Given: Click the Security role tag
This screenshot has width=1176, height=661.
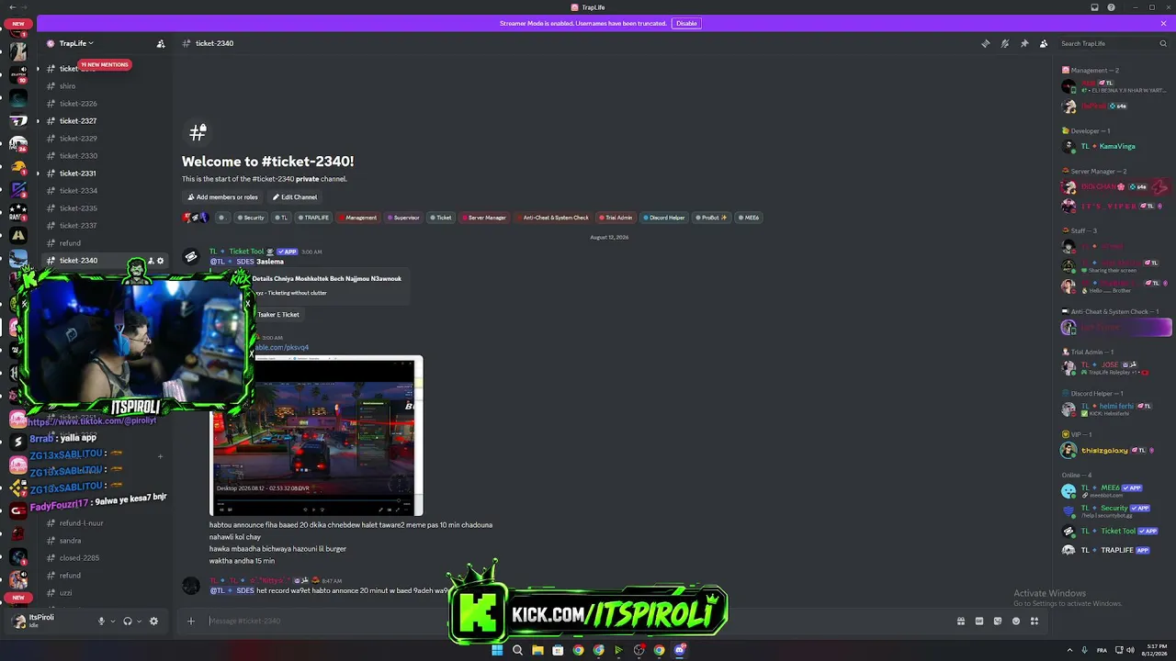Looking at the screenshot, I should [250, 218].
